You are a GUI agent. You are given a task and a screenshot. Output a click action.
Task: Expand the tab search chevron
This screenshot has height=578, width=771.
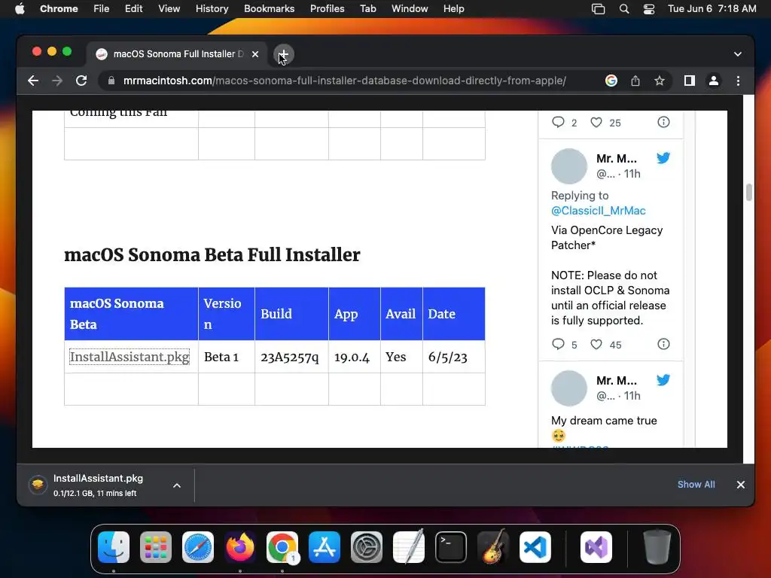[738, 54]
